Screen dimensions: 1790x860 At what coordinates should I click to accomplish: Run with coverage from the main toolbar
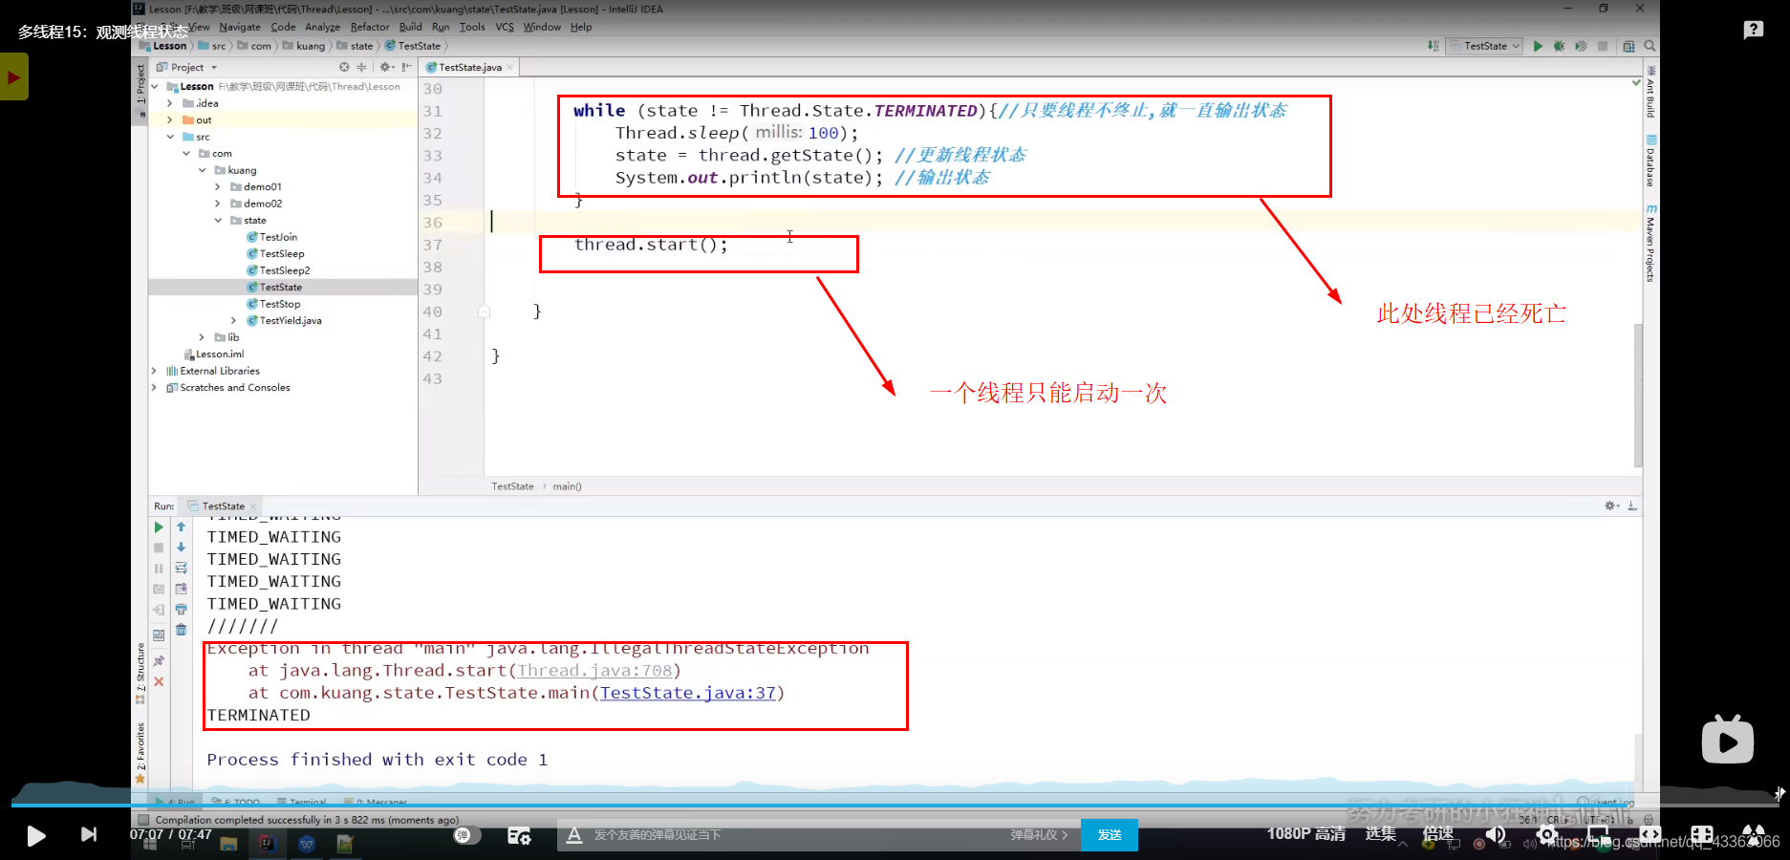pos(1581,46)
